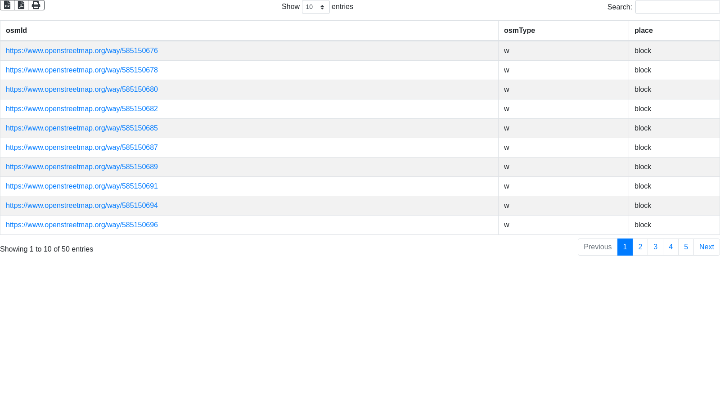Click the printer icon to print table
Viewport: 720px width, 405px height.
[x=36, y=5]
